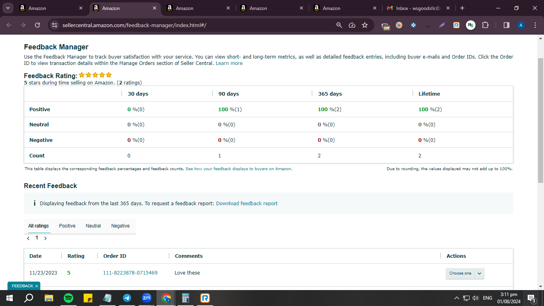Bookmark this page with the star icon
The height and width of the screenshot is (306, 544).
(x=365, y=25)
